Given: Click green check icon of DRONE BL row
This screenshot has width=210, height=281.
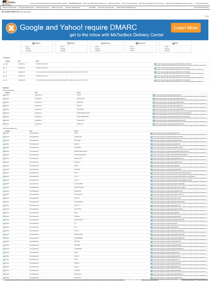Looking at the screenshot, I should point(4,217).
